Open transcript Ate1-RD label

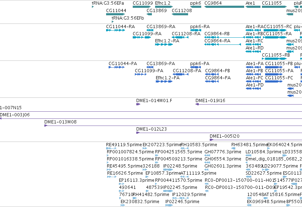point(254,48)
